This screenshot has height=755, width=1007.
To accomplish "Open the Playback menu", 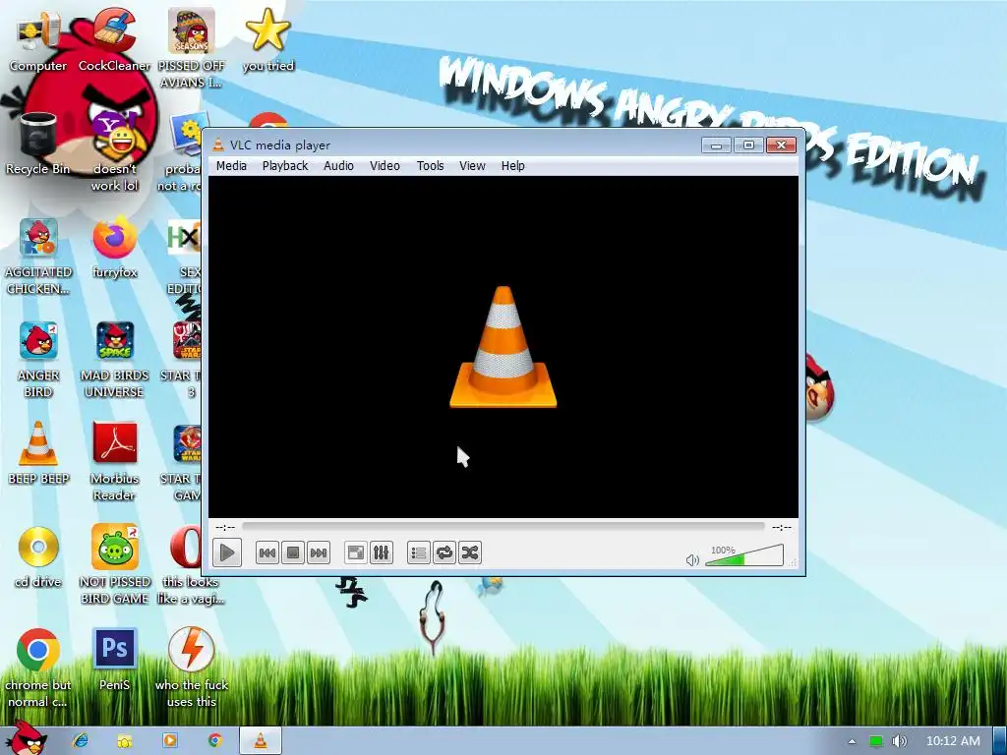I will (x=285, y=165).
